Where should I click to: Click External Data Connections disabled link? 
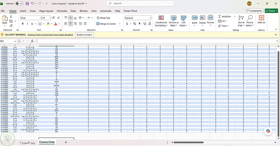(50, 35)
